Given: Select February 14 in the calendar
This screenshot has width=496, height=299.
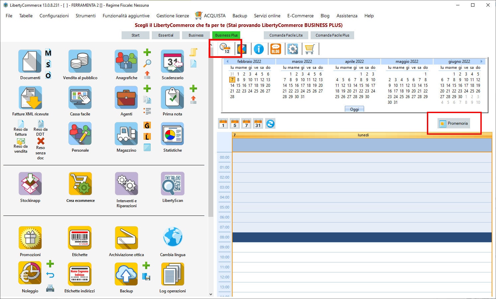Looking at the screenshot, I should [232, 85].
